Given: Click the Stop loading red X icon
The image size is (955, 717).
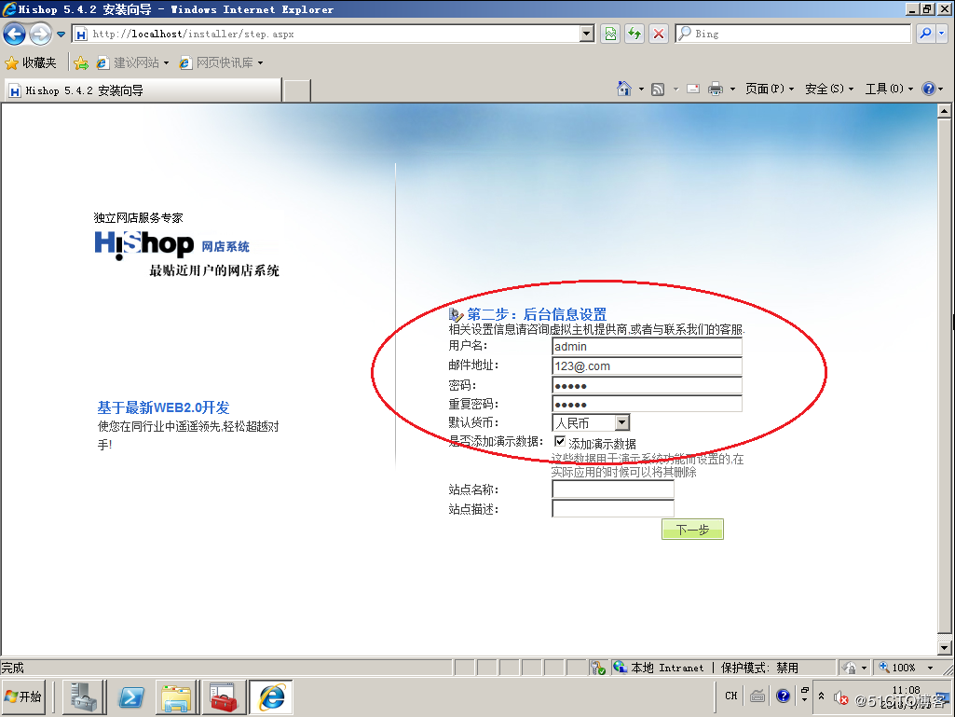Looking at the screenshot, I should tap(659, 34).
